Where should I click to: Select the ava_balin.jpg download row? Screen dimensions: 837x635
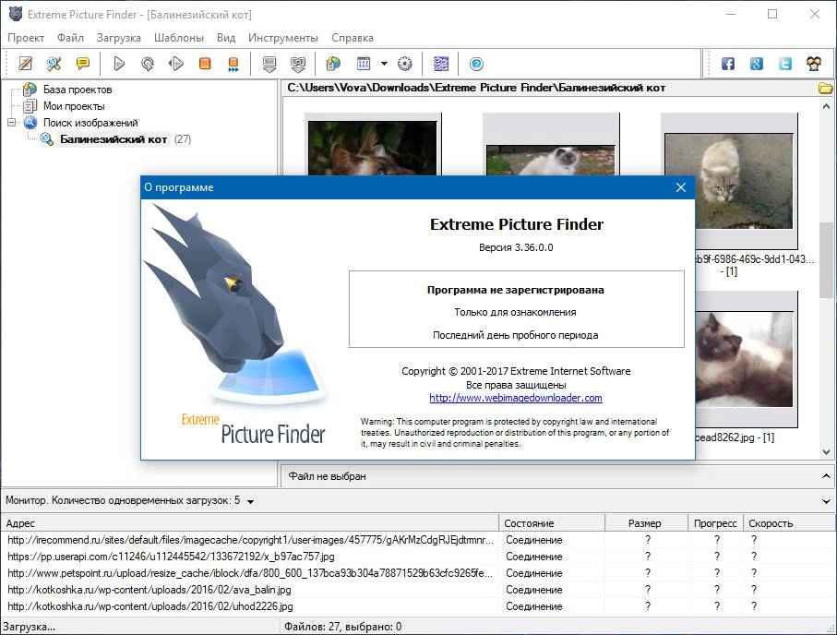(418, 590)
